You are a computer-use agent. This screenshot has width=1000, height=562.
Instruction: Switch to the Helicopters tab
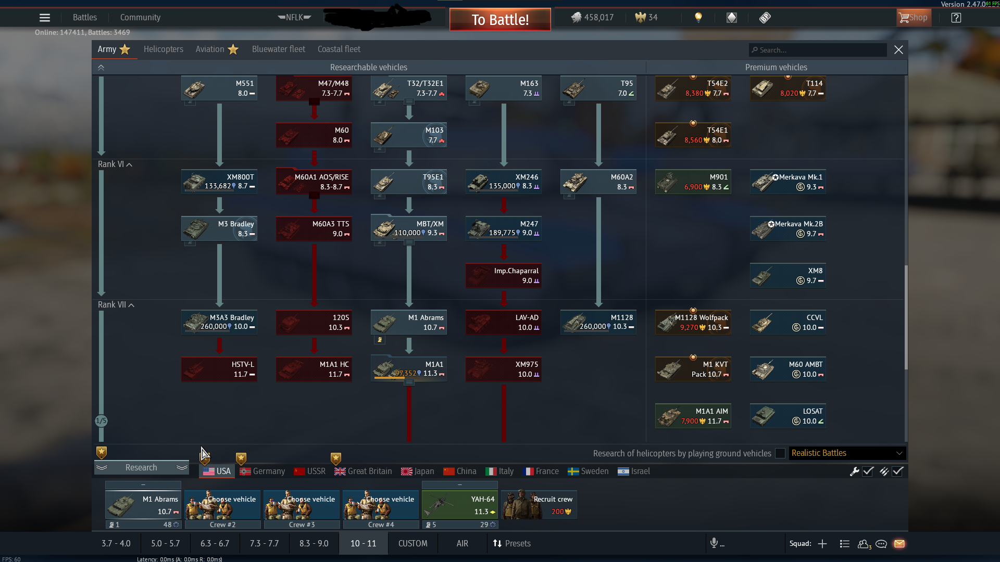[163, 49]
